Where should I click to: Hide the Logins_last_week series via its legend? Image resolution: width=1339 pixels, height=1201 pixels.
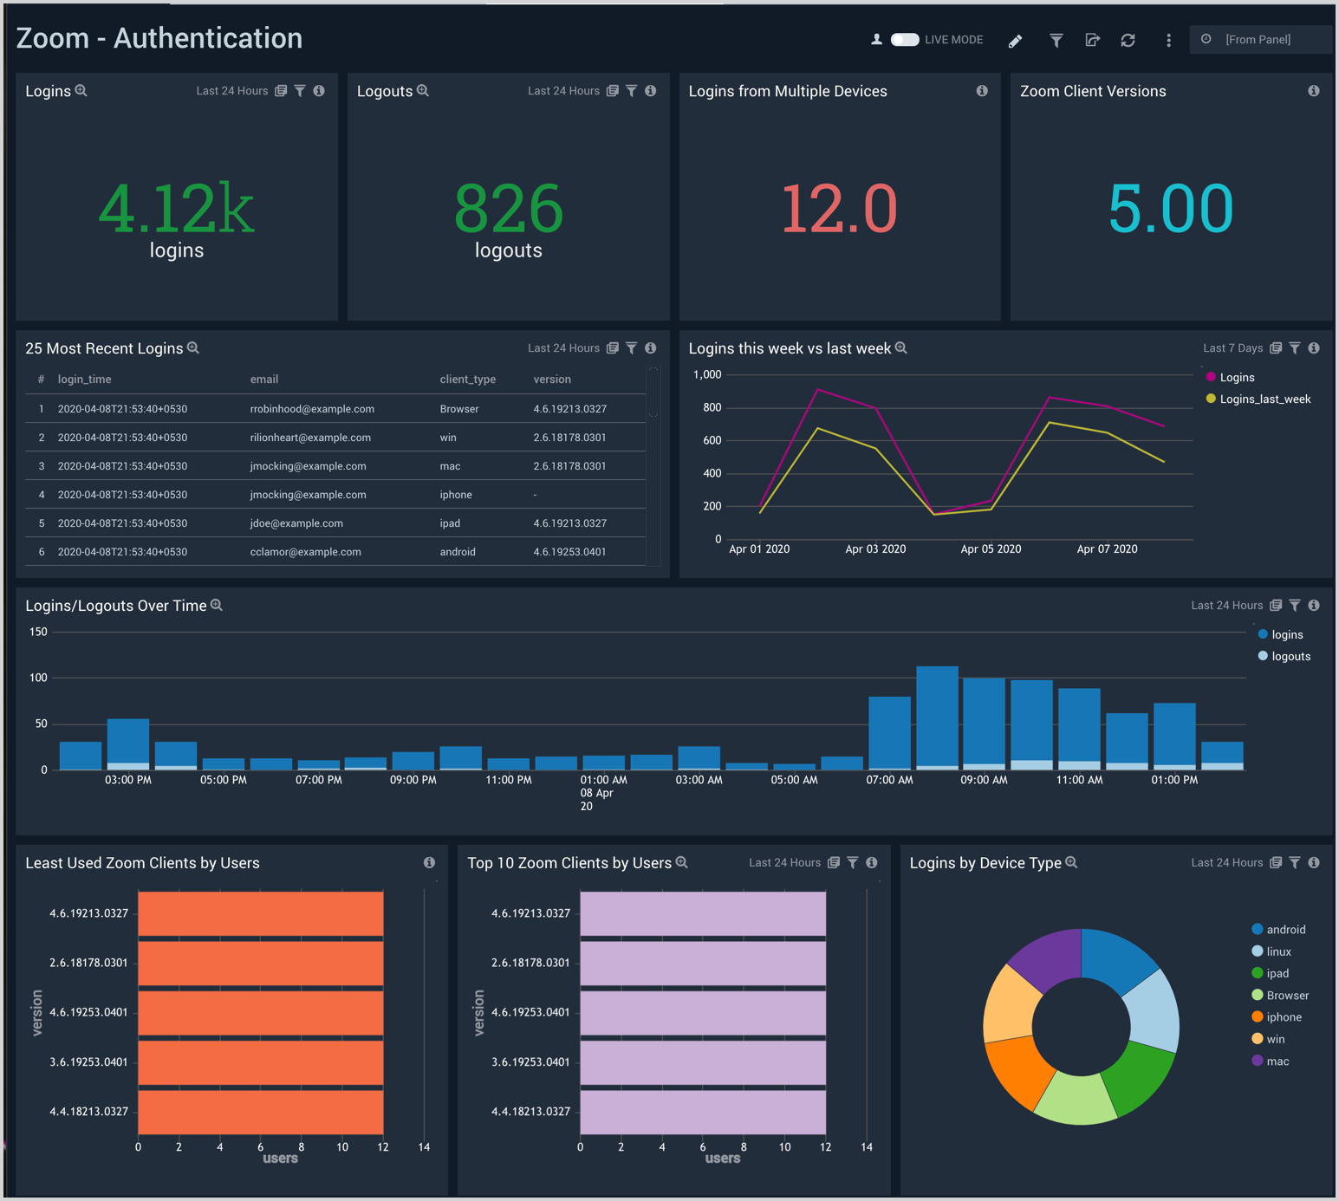point(1258,399)
